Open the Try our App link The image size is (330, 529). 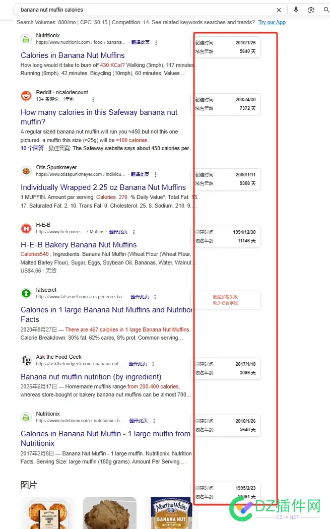272,22
